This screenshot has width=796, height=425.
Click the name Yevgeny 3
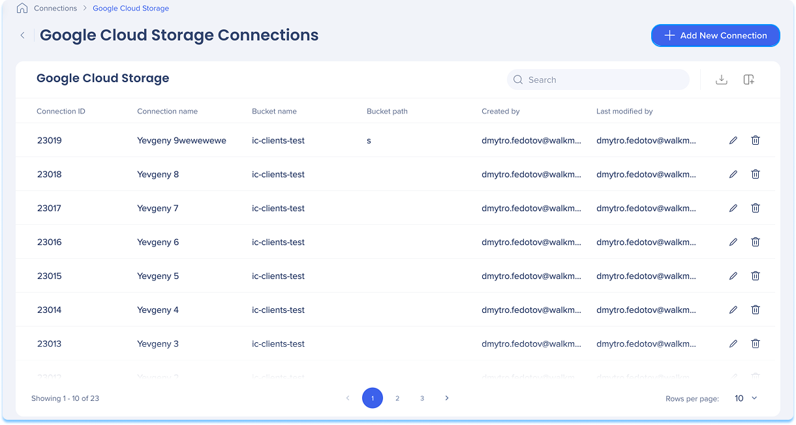click(158, 344)
